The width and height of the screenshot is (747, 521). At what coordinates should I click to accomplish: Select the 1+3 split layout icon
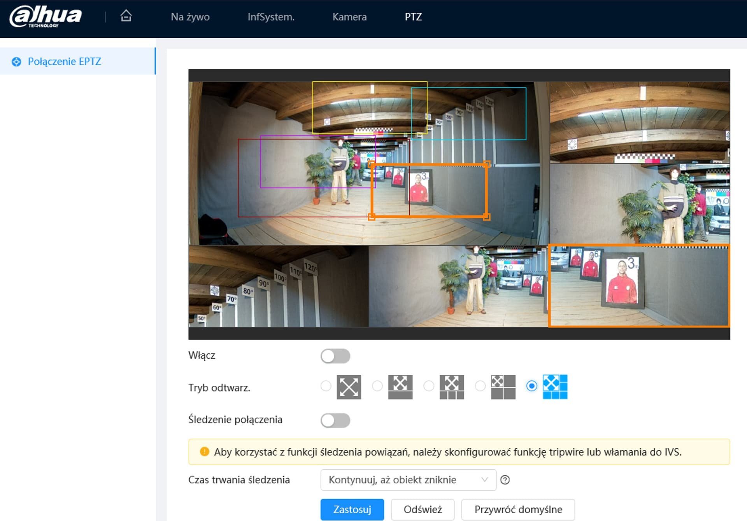coord(451,387)
